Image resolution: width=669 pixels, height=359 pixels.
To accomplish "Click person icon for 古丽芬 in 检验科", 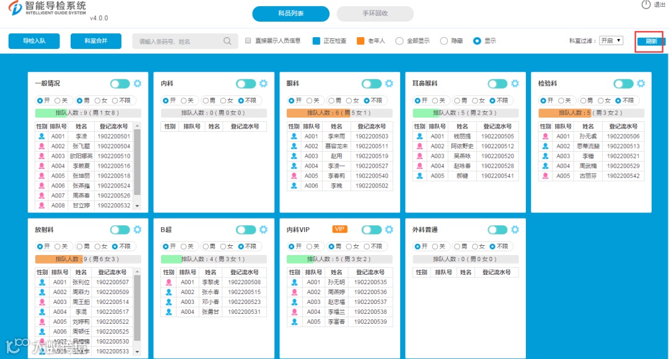I will pos(545,176).
